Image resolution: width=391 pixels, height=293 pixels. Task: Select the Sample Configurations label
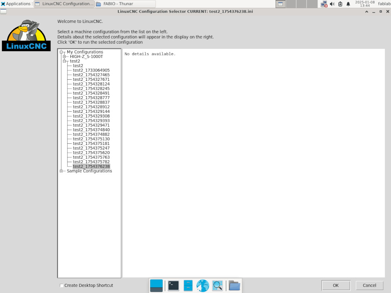(89, 171)
